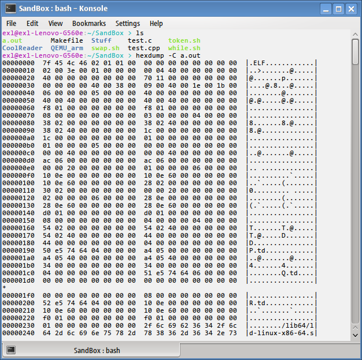Viewport: 362px width, 360px height.
Task: Click the terminal icon in the tab bar
Action: (x=10, y=350)
